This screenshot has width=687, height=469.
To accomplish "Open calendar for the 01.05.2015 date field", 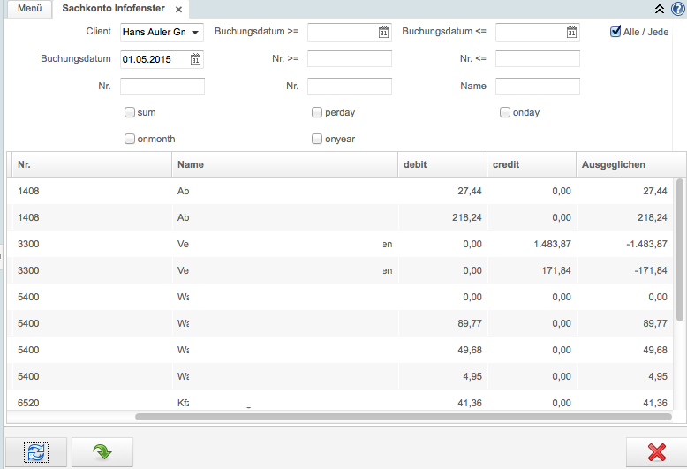I will (x=196, y=60).
